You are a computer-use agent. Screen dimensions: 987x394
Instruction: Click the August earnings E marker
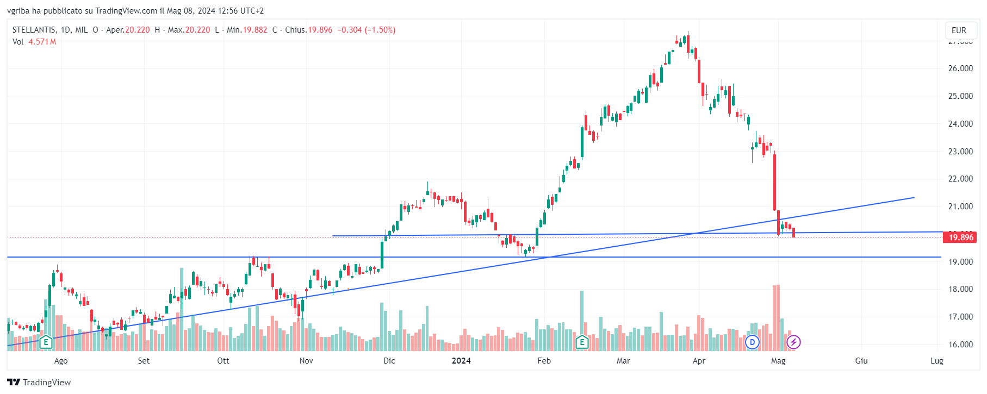click(46, 342)
